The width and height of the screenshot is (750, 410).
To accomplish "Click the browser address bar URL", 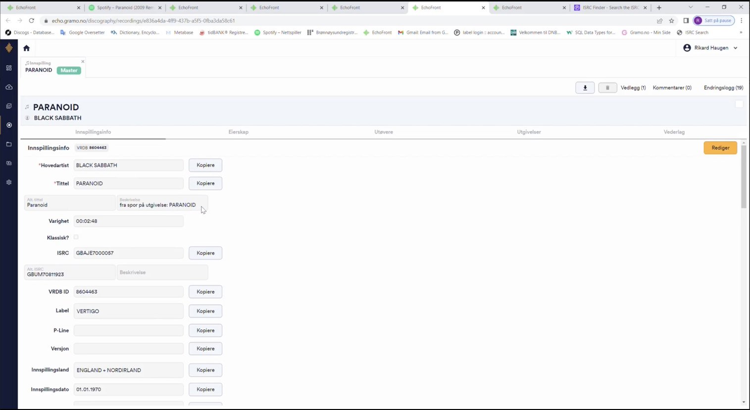I will coord(144,21).
